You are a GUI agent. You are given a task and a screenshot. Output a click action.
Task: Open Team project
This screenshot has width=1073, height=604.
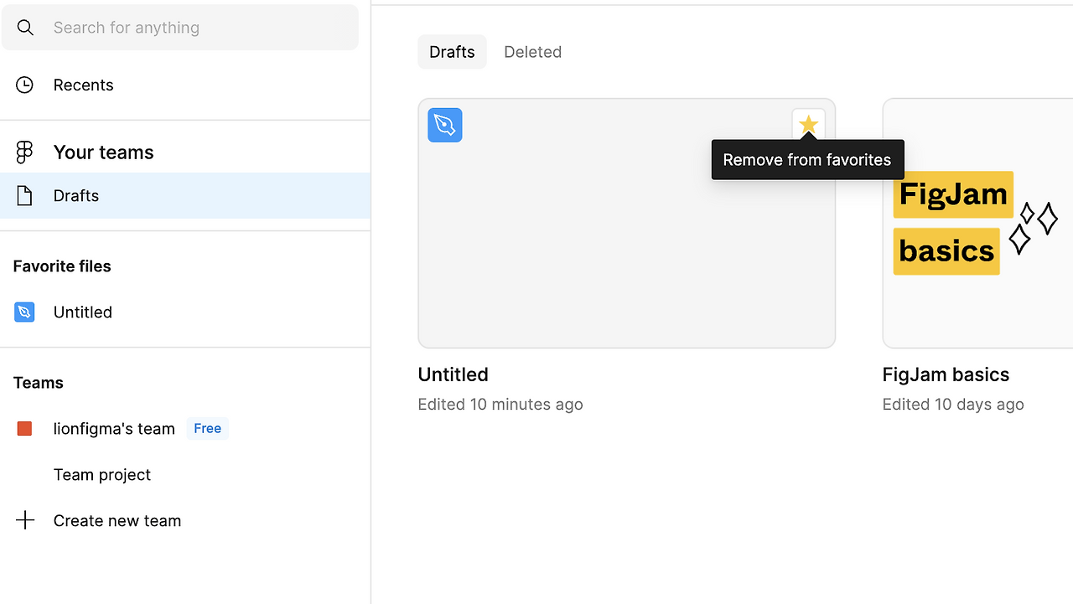[x=102, y=475]
